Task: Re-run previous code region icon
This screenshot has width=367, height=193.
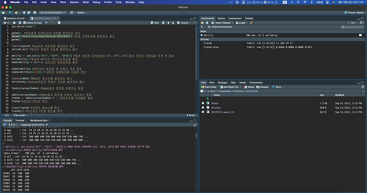Action: click(163, 23)
